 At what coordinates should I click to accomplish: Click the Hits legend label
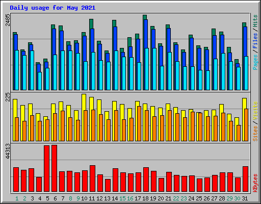[x=255, y=21]
